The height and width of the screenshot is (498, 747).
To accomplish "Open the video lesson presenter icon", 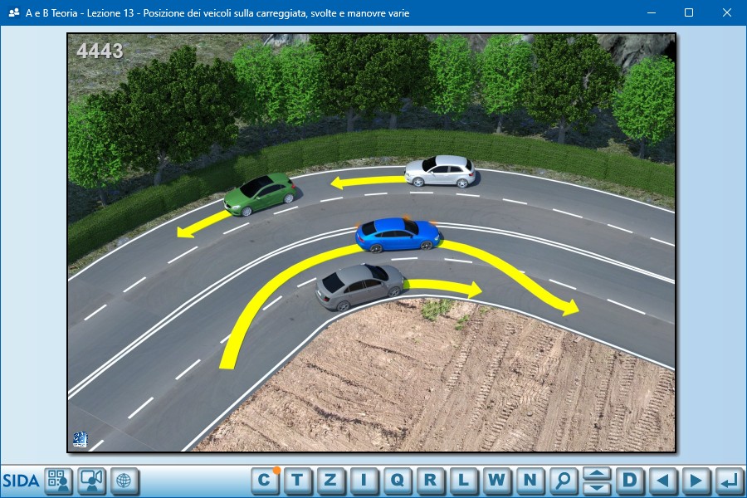I will [x=91, y=480].
